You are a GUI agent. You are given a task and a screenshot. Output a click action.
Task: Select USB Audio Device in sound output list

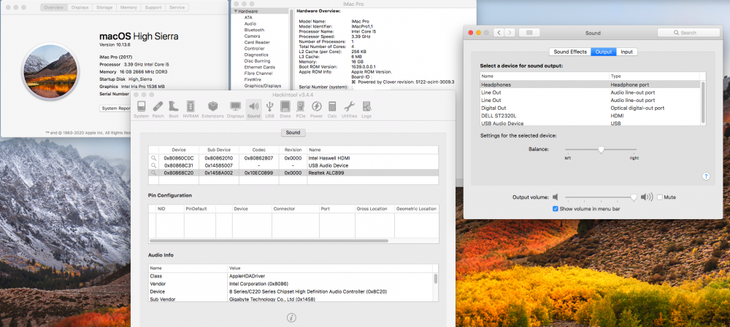click(x=590, y=123)
